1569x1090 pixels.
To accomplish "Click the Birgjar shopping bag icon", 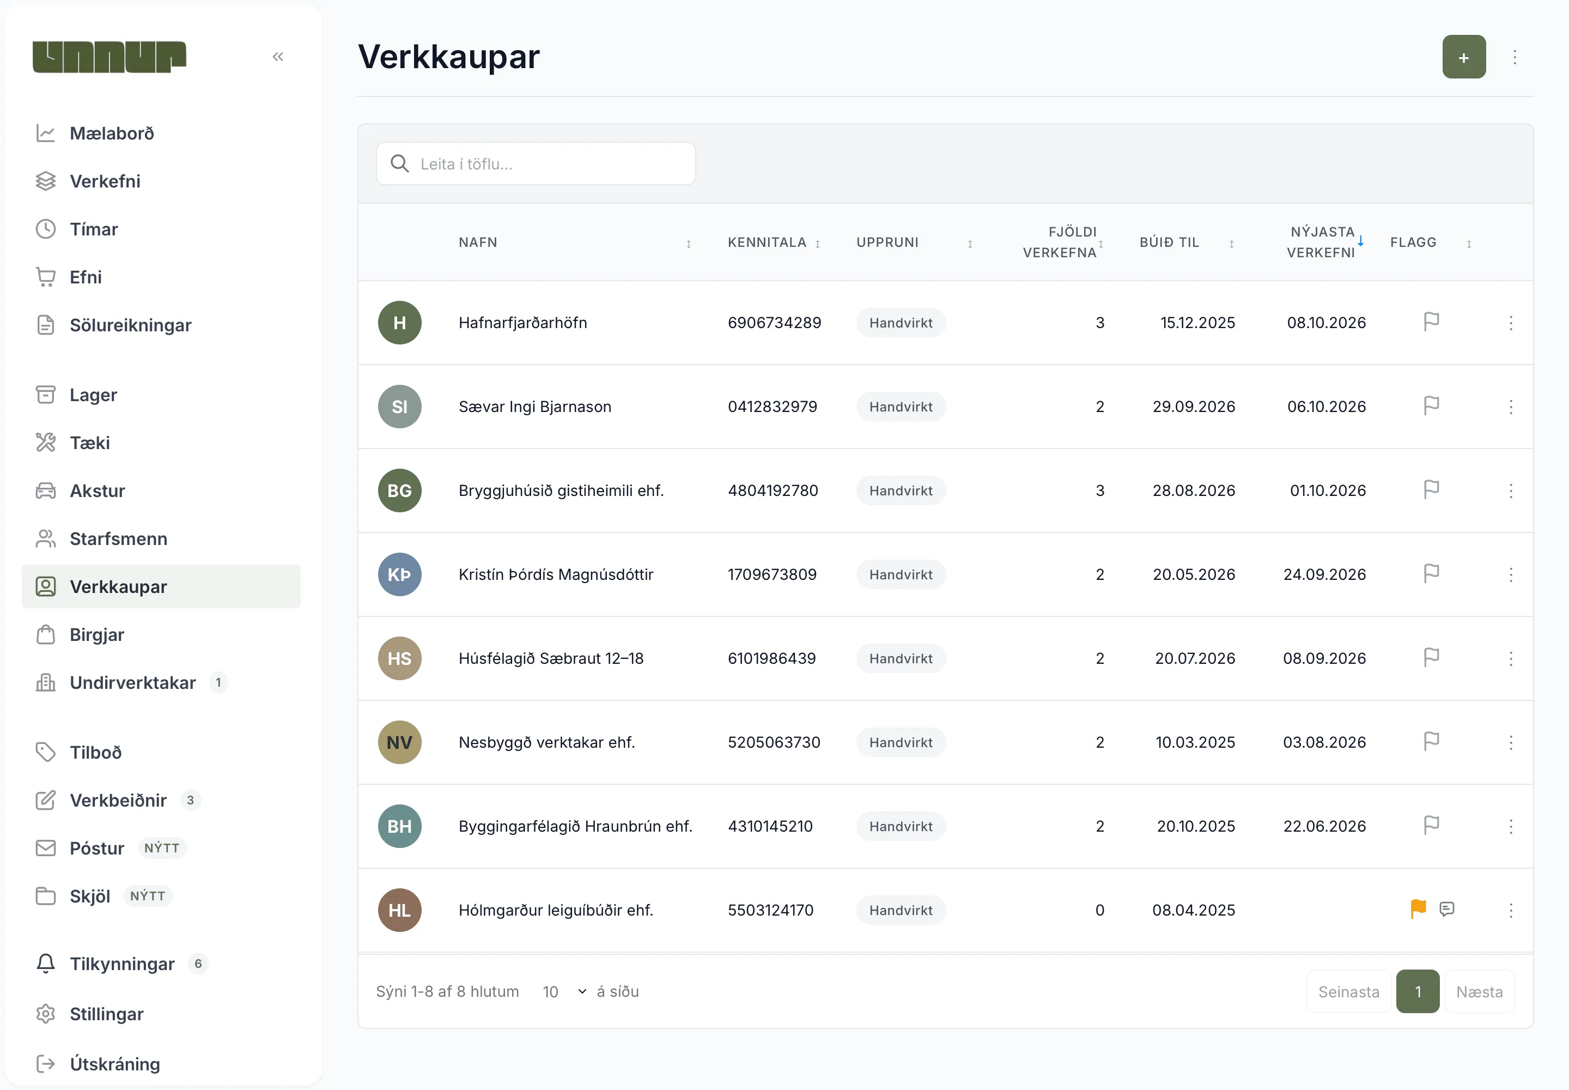I will click(x=46, y=634).
